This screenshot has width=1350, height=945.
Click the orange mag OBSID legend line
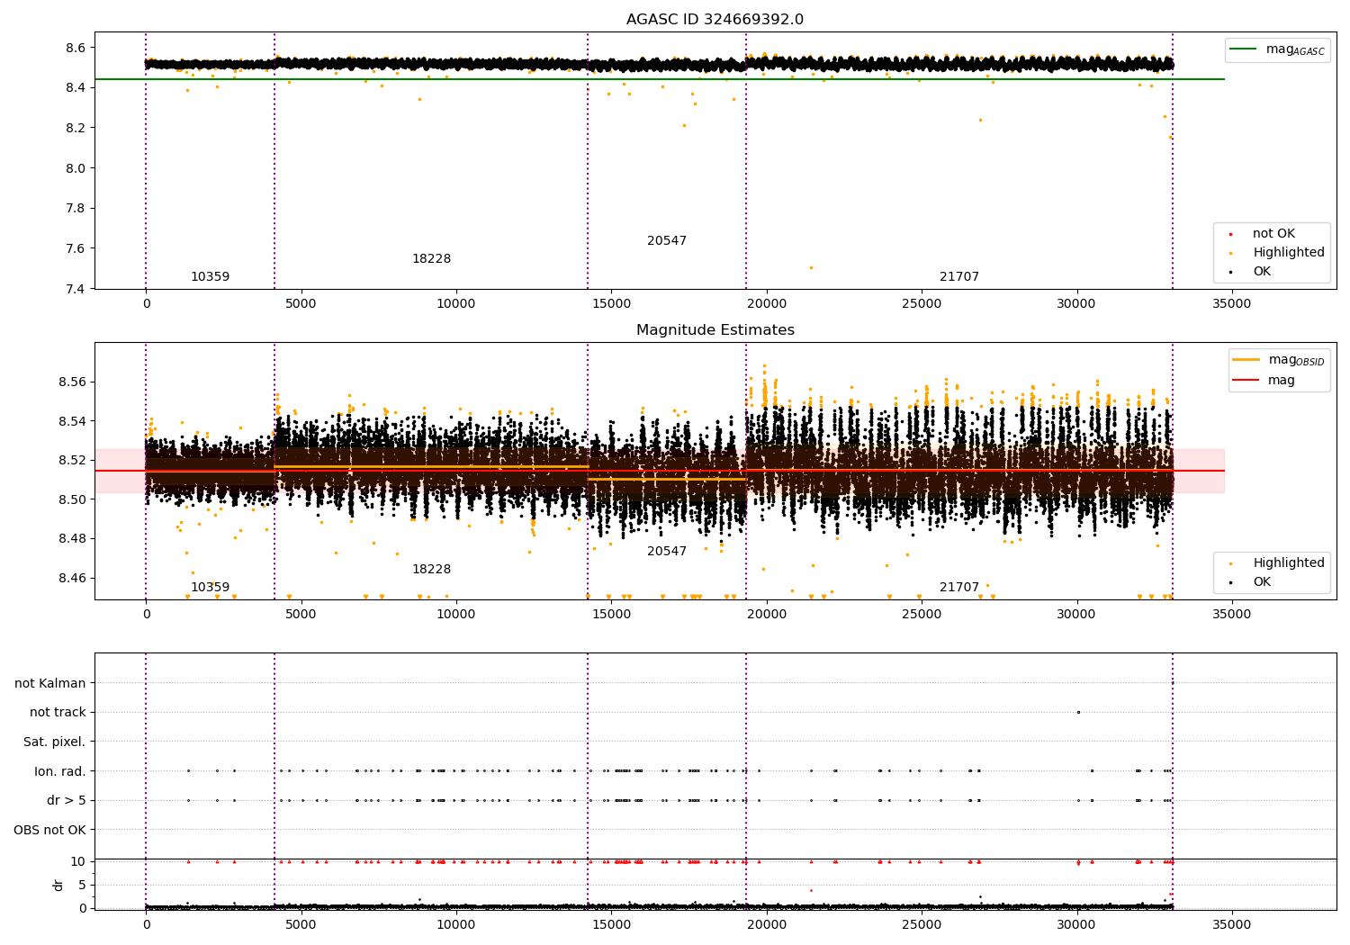click(1246, 360)
